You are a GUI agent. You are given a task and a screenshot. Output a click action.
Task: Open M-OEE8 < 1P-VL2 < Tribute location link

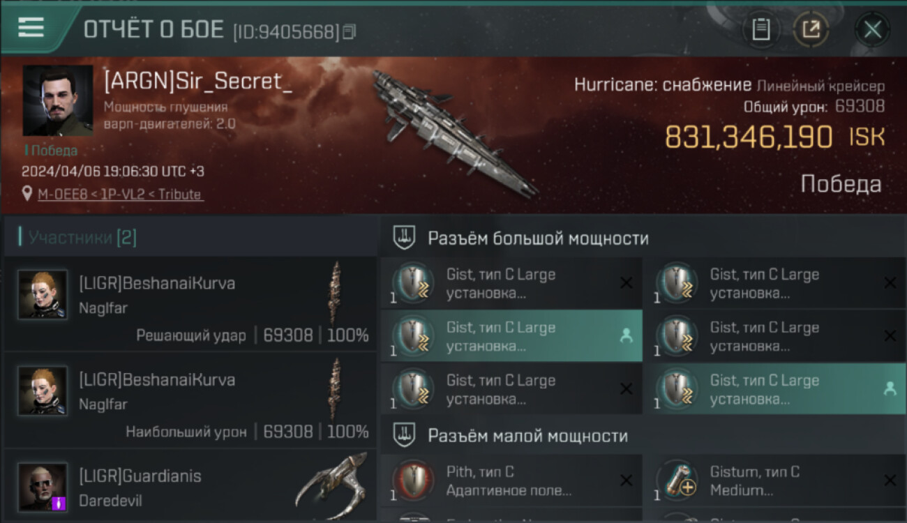tap(121, 195)
